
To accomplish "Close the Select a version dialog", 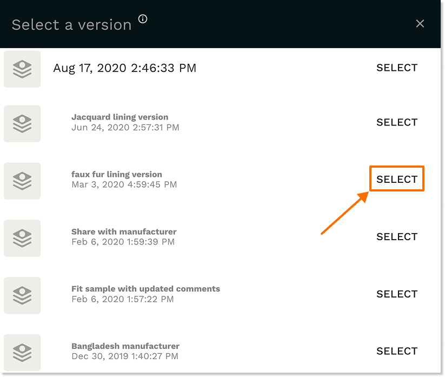I will (420, 24).
